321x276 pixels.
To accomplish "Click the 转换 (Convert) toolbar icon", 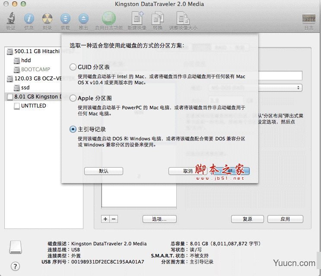I will click(x=157, y=18).
